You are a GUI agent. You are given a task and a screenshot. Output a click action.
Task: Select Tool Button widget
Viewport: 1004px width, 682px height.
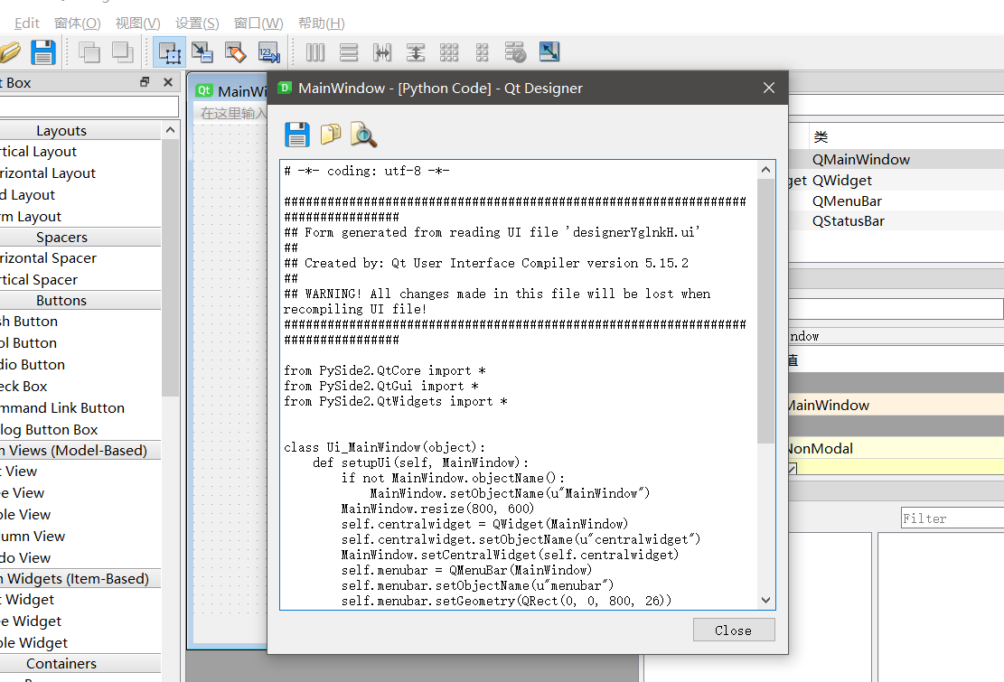[x=80, y=343]
